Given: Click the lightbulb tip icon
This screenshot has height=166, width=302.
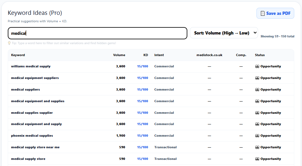Looking at the screenshot, I should (9, 43).
